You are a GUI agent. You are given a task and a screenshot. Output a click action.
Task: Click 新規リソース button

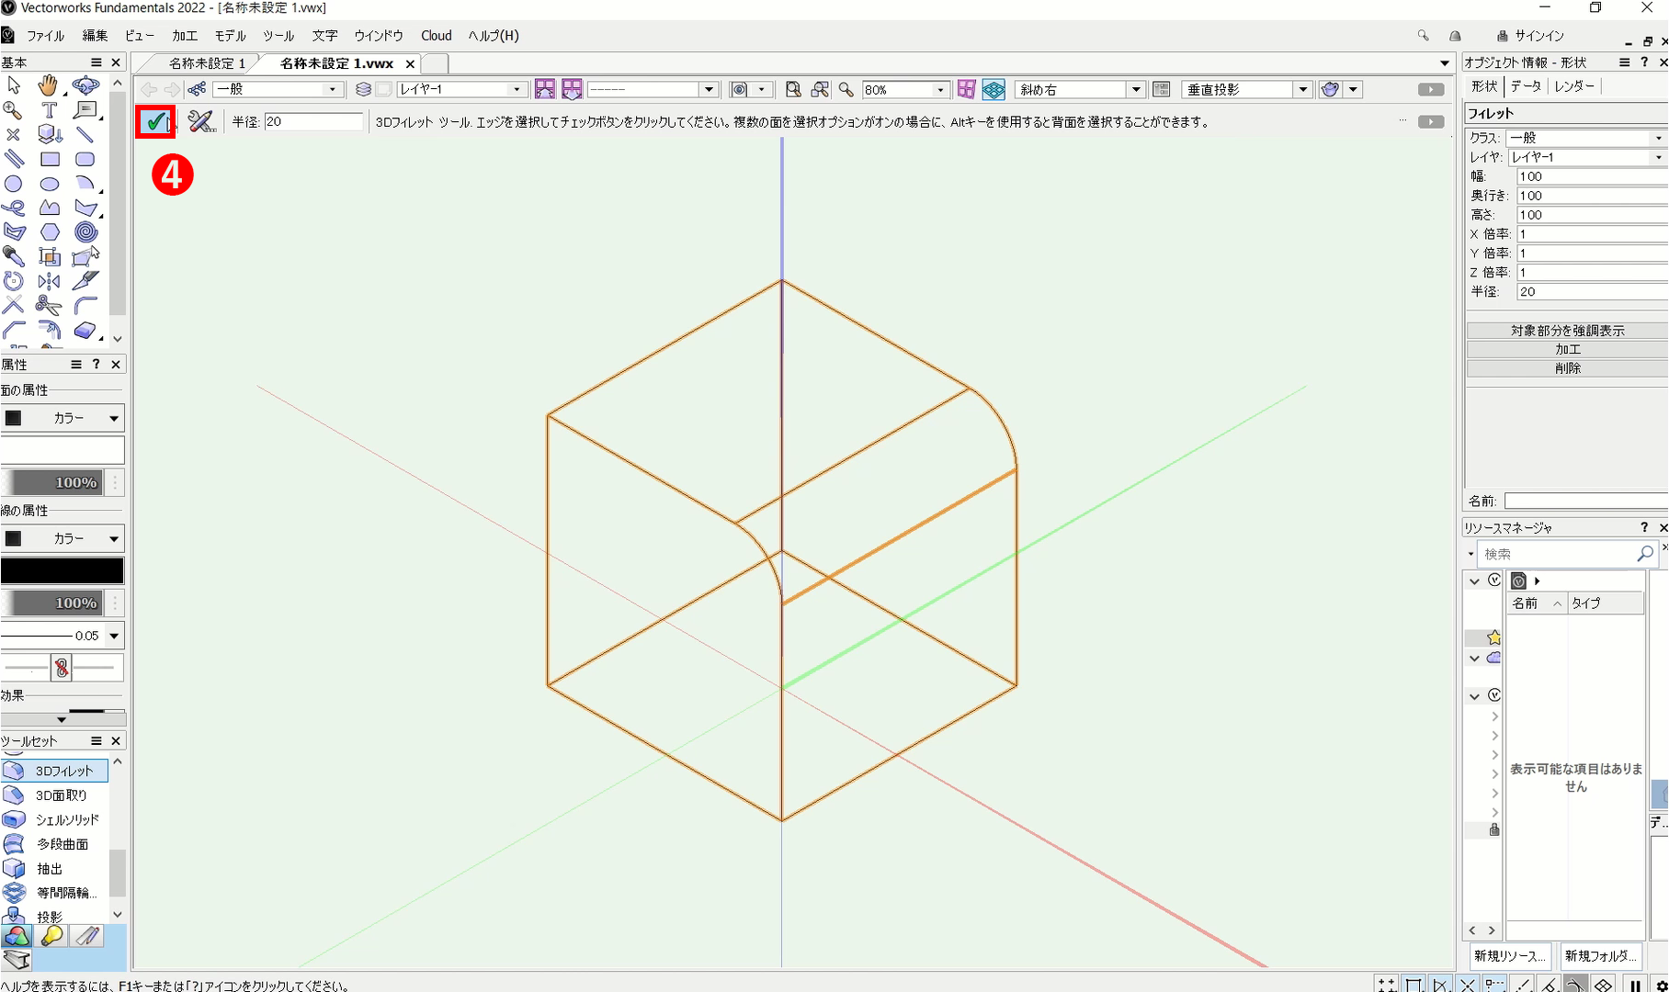1509,955
